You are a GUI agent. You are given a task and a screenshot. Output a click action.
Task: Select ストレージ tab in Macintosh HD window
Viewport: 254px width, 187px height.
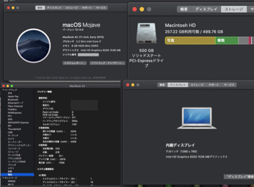[x=234, y=9]
